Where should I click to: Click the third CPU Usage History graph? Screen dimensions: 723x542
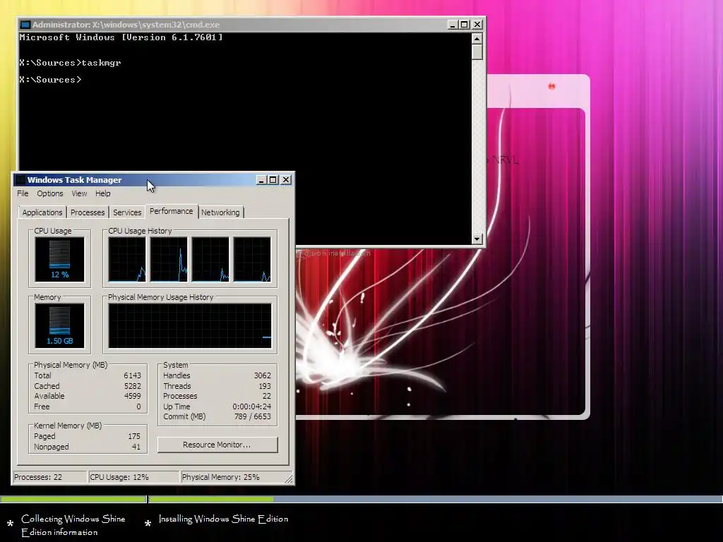(x=210, y=259)
